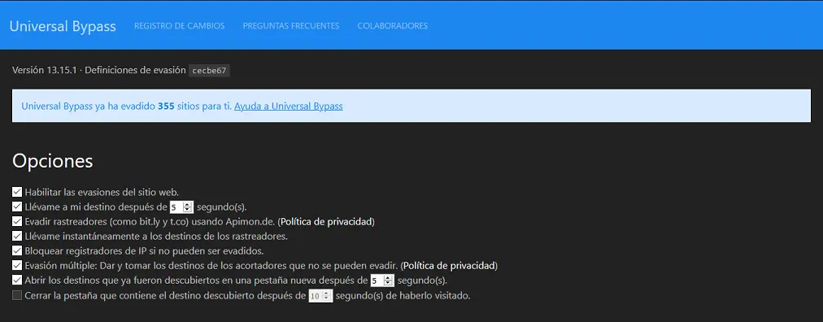The width and height of the screenshot is (823, 322).
Task: Open Registro de cambios page
Action: coord(180,26)
